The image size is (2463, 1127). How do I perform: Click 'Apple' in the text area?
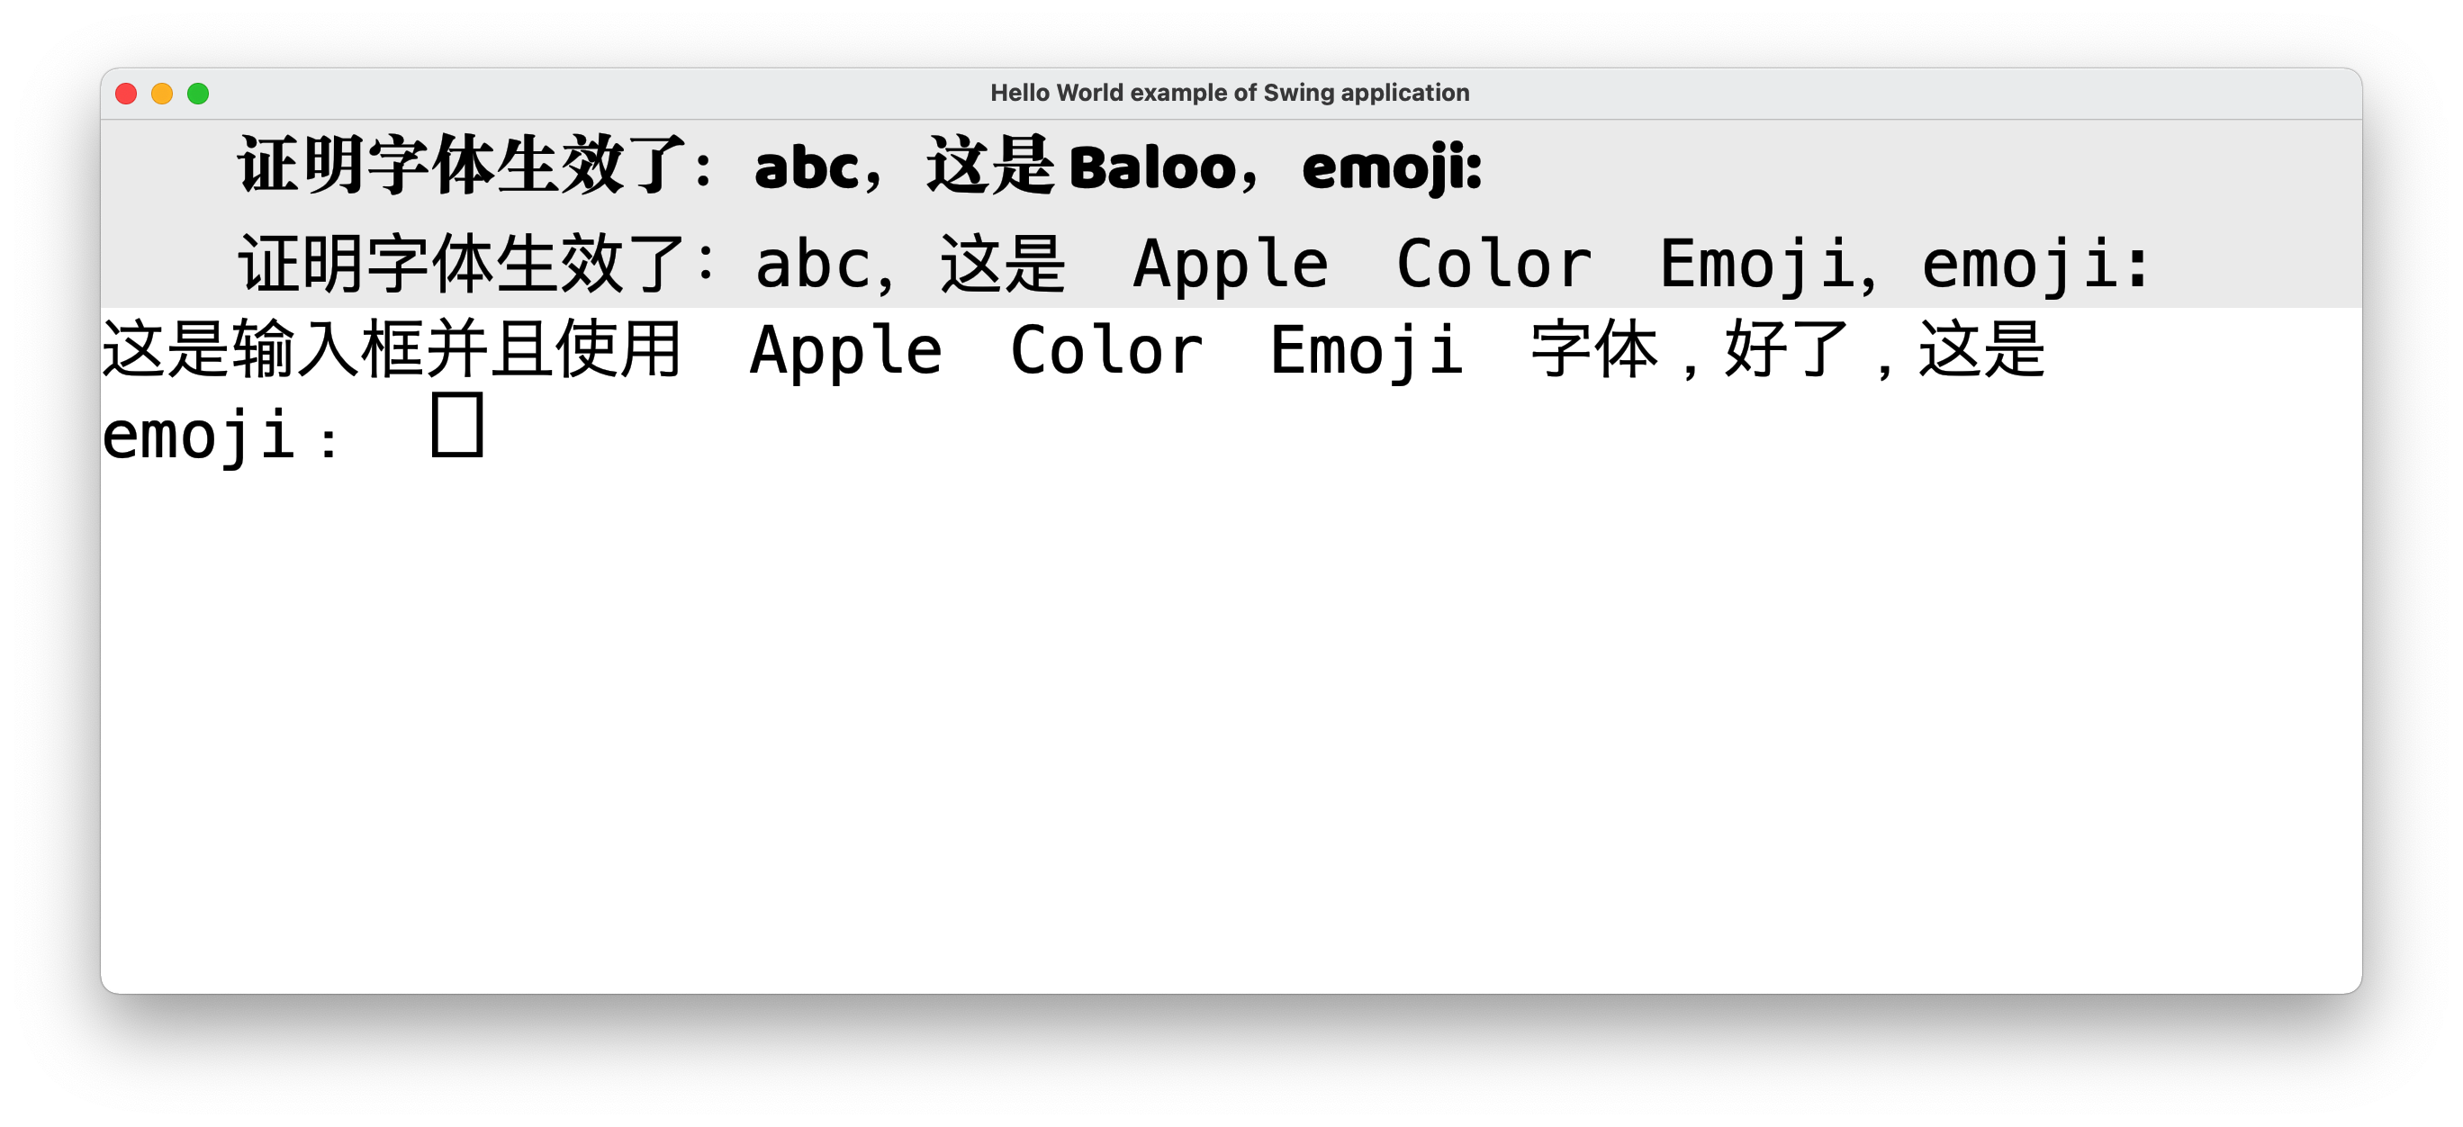pos(845,350)
